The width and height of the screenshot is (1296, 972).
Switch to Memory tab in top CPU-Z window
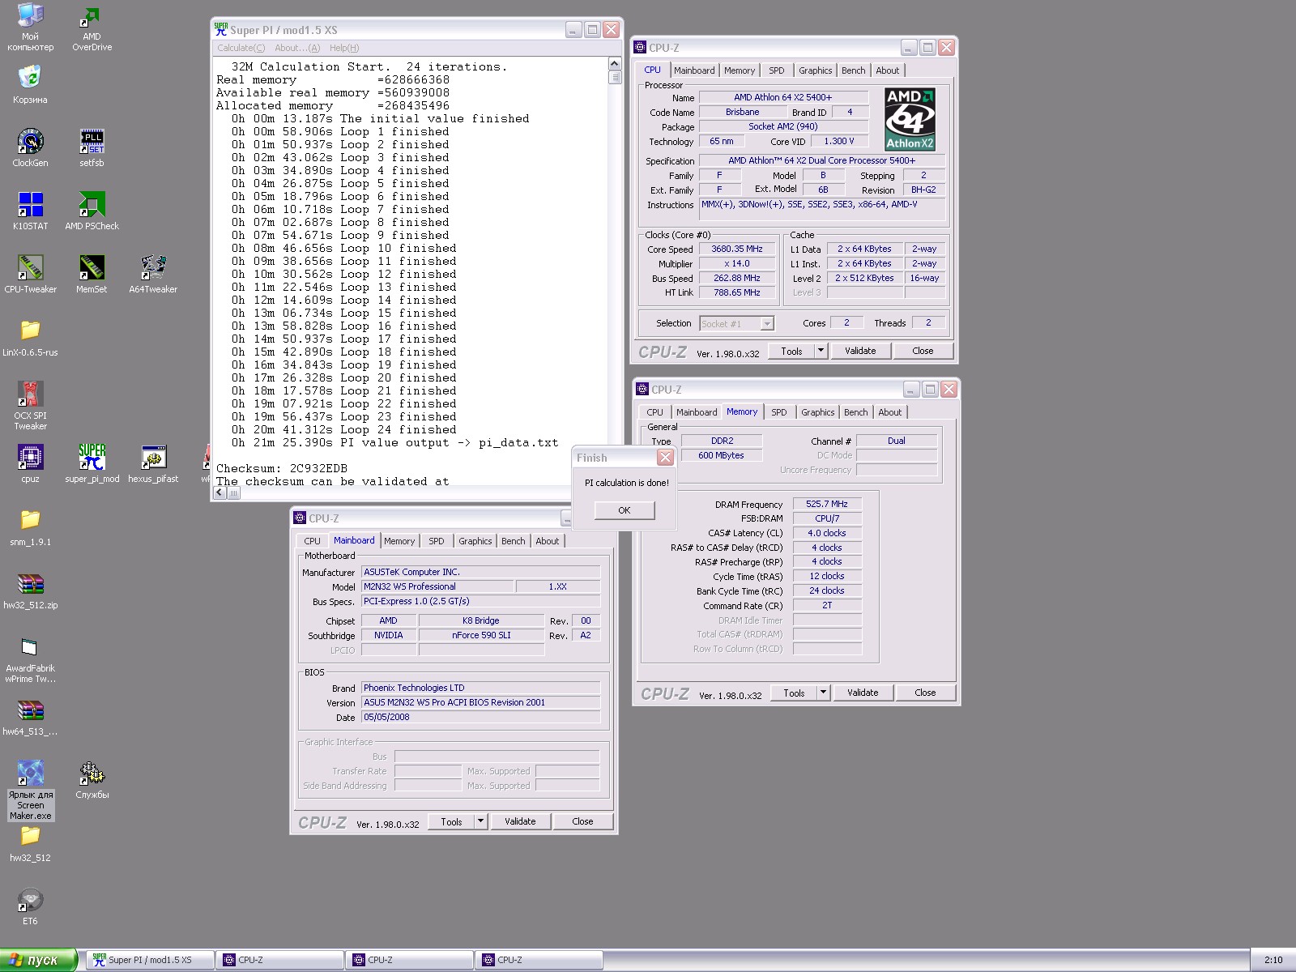coord(739,70)
